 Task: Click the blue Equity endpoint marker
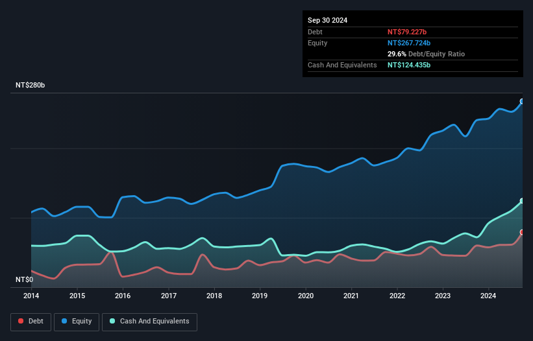522,101
